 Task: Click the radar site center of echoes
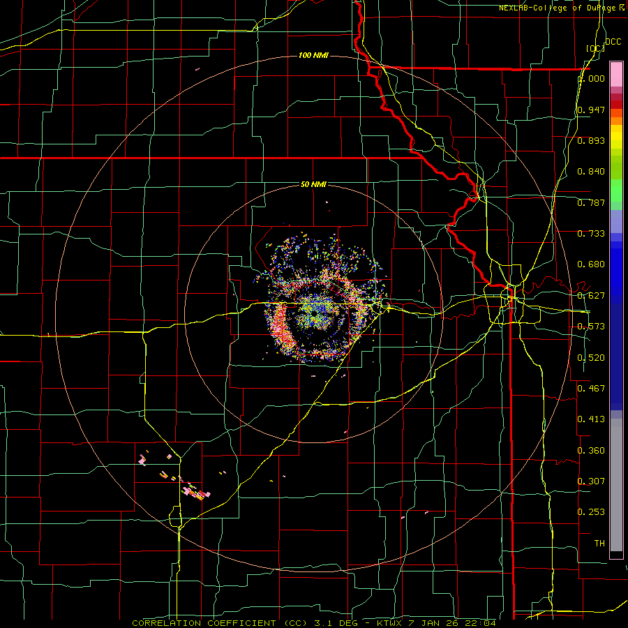click(315, 313)
